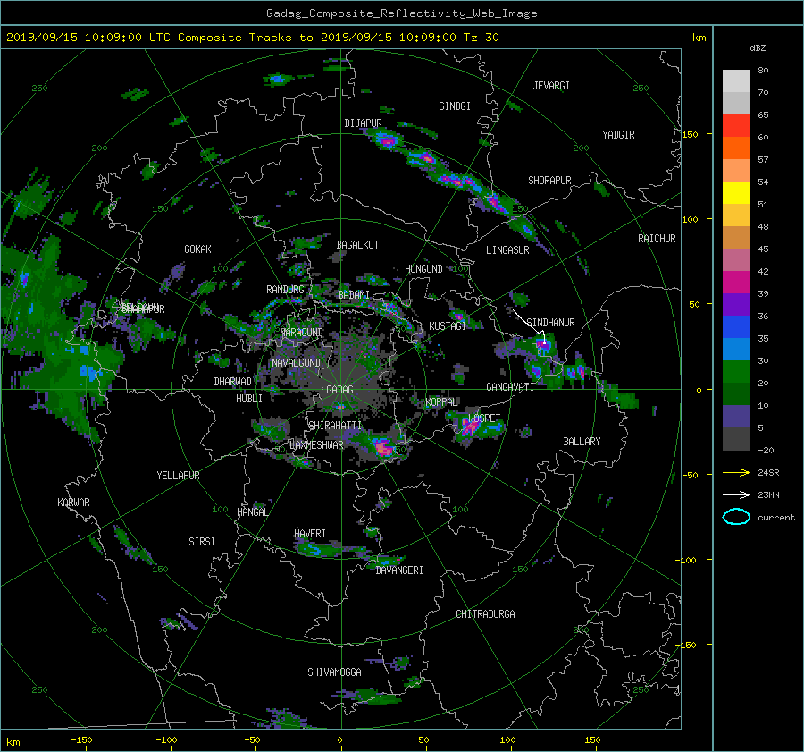Select the purple swatch in dBZ scale
804x752 pixels.
click(736, 304)
